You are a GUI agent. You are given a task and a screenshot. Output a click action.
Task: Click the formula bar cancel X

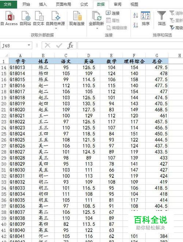48,46
